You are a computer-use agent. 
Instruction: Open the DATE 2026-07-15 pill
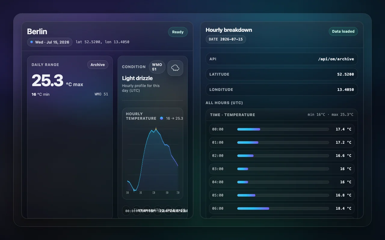(x=226, y=39)
